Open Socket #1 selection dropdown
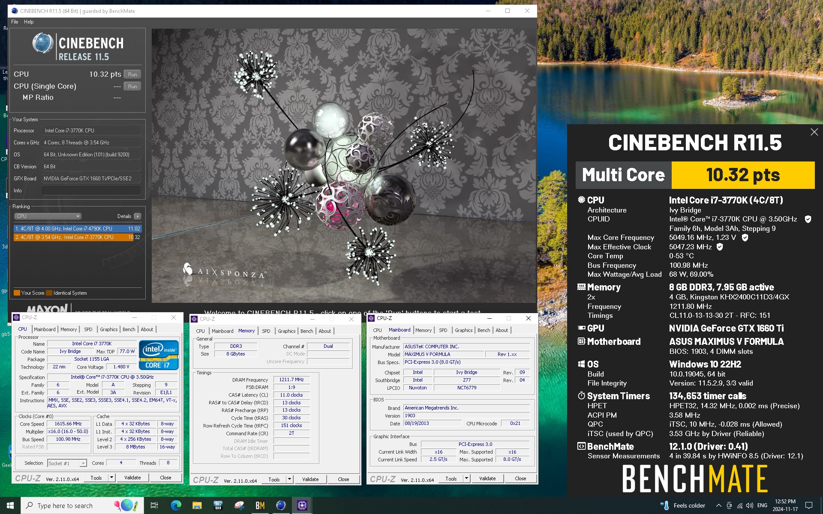This screenshot has height=514, width=823. [67, 463]
